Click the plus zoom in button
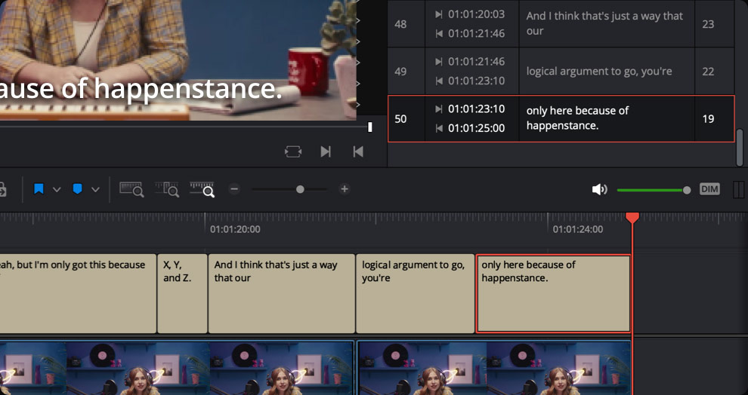 coord(345,189)
